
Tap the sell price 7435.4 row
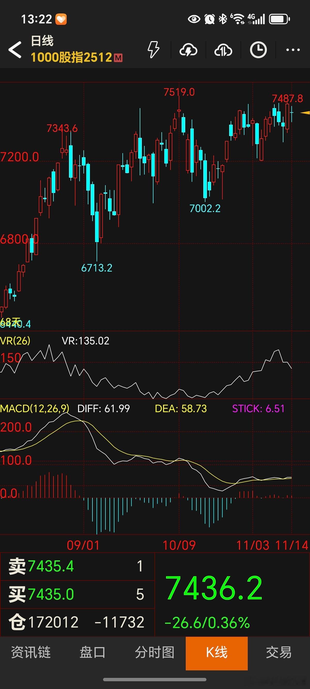pos(78,566)
